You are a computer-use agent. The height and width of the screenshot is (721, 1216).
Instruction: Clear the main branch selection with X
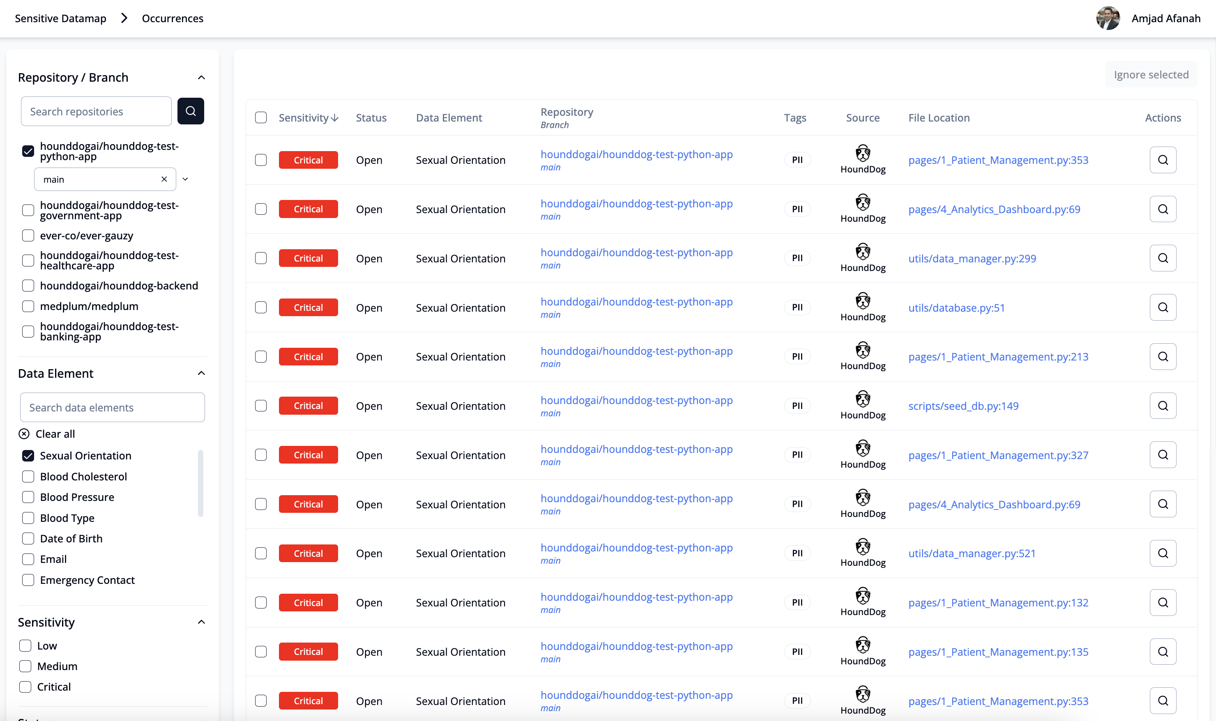[x=164, y=179]
